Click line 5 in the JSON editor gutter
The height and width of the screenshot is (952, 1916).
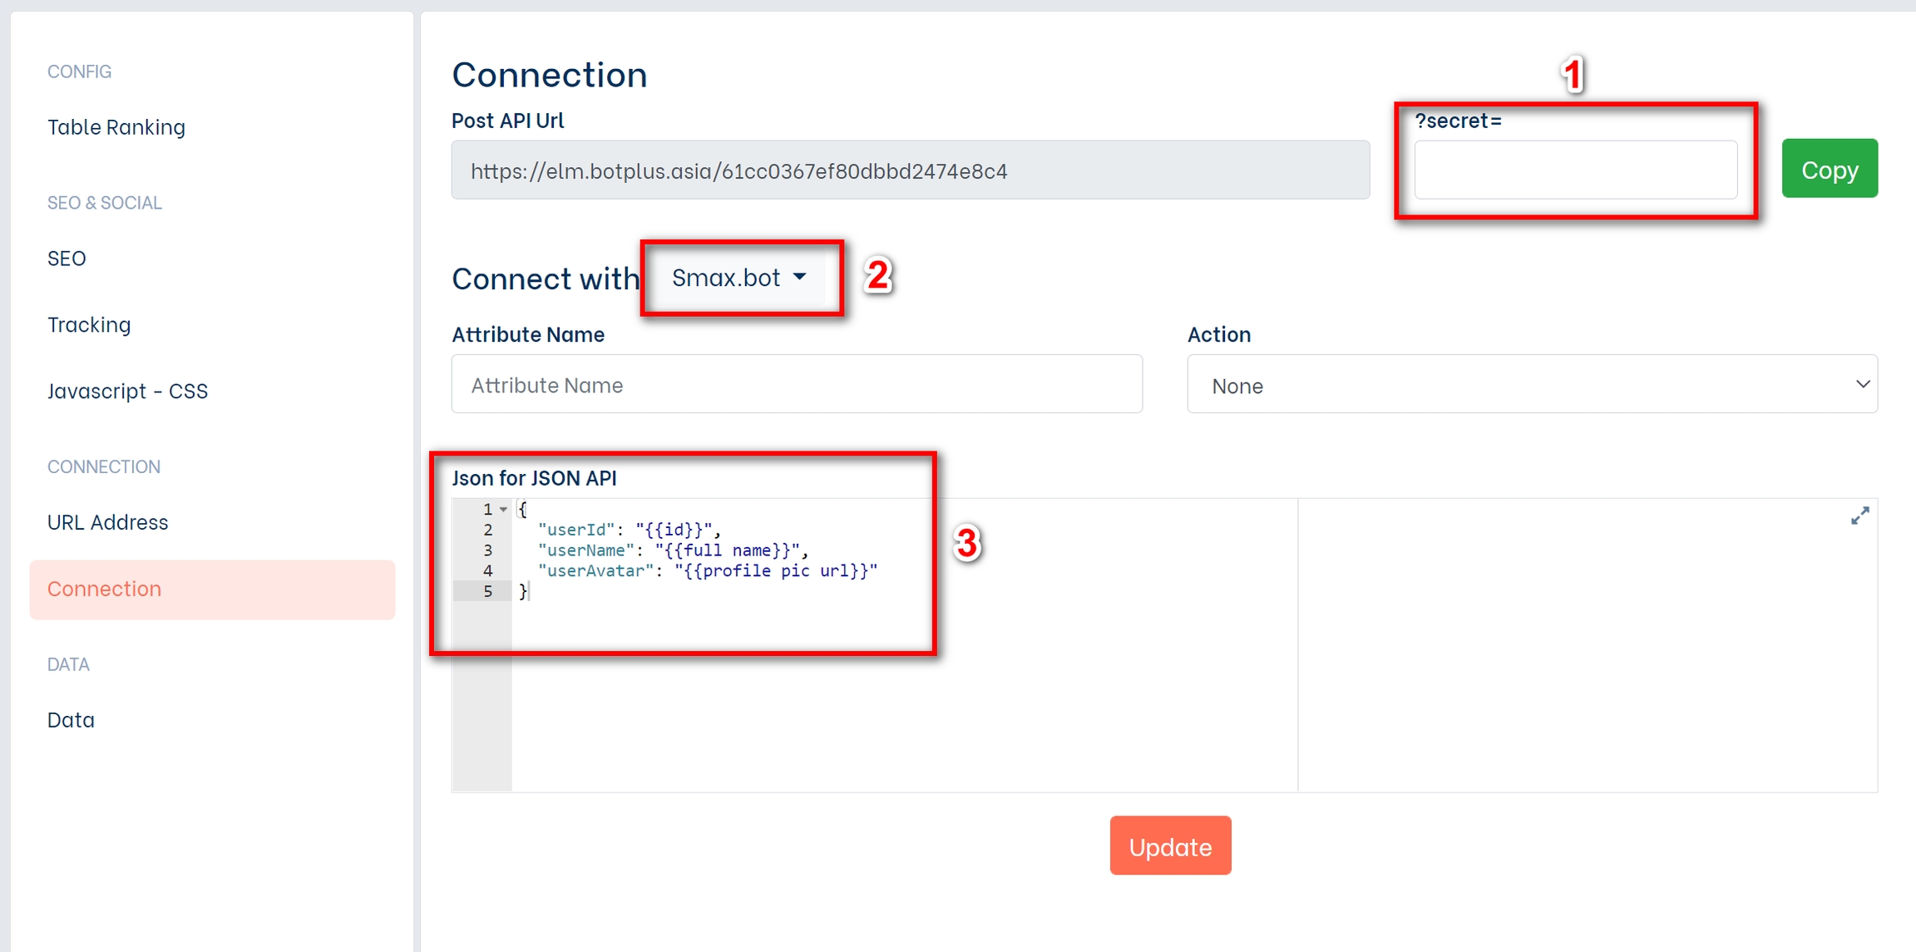[x=487, y=591]
